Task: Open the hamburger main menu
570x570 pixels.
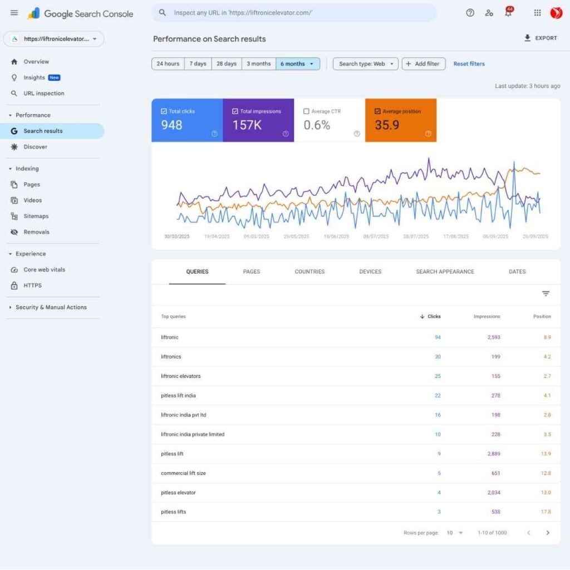Action: coord(14,13)
